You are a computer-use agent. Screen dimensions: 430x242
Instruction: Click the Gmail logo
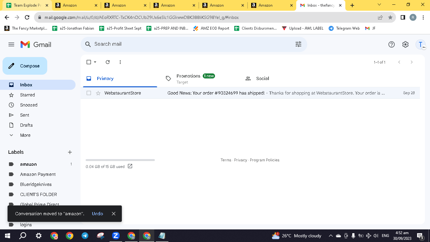point(36,44)
